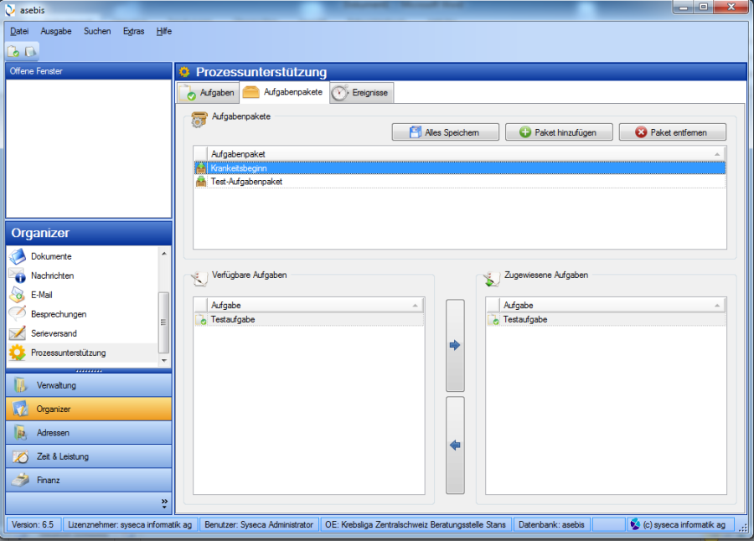
Task: Click the Prozessunterstützung gear icon in sidebar
Action: coord(18,353)
